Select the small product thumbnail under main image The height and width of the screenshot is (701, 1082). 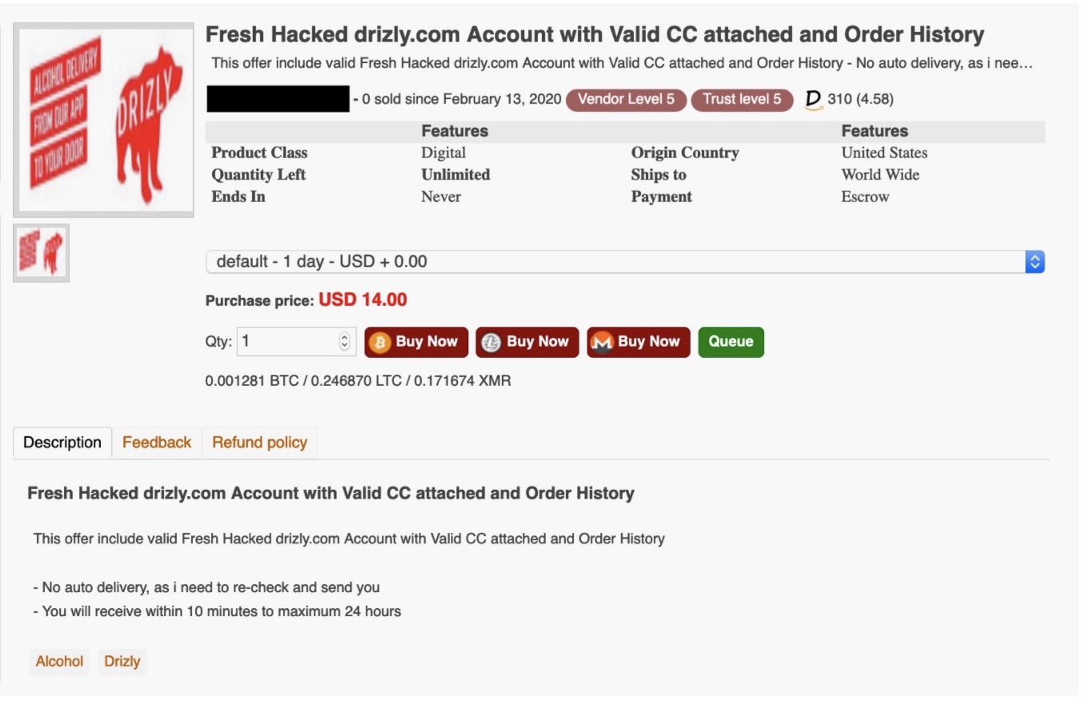[41, 253]
